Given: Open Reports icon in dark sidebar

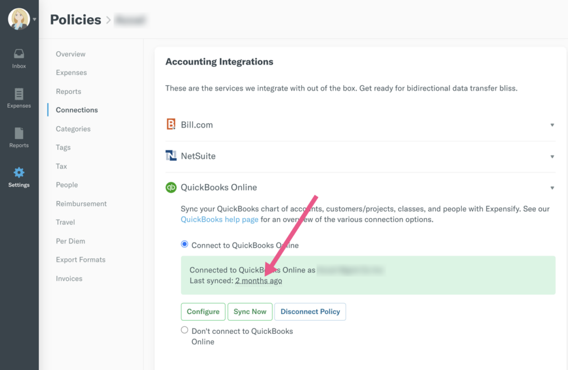Looking at the screenshot, I should (19, 138).
